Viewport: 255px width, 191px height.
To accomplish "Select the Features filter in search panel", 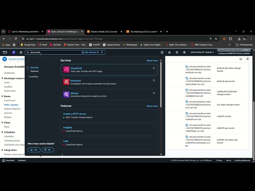I will [34, 71].
